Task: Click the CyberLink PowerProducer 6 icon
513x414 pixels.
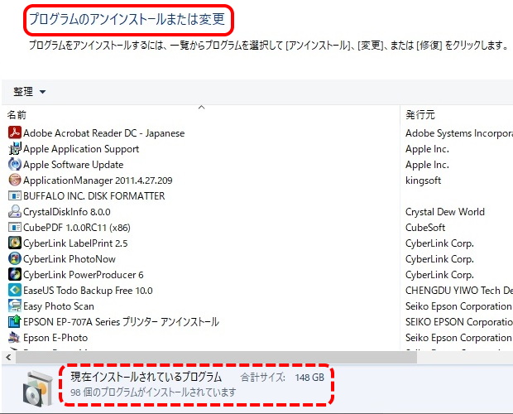Action: coord(14,274)
